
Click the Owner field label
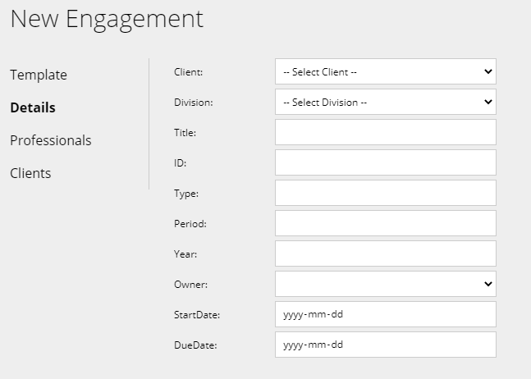tap(190, 285)
